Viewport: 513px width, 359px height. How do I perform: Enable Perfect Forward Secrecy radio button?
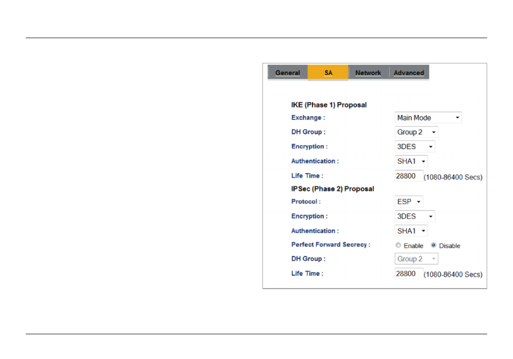coord(398,245)
